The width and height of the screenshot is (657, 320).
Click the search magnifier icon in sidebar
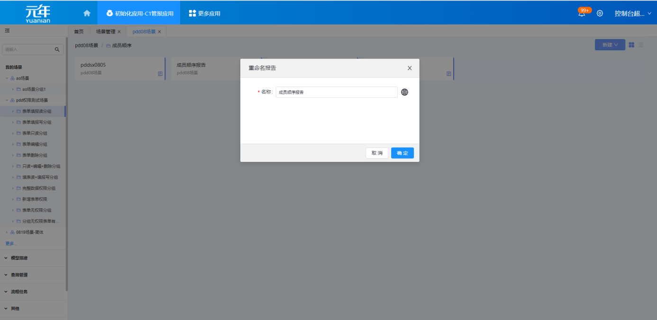pos(57,49)
